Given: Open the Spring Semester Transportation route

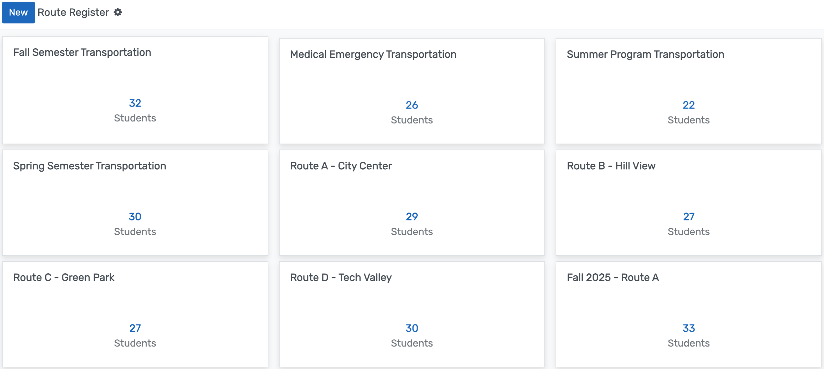Looking at the screenshot, I should pyautogui.click(x=89, y=166).
